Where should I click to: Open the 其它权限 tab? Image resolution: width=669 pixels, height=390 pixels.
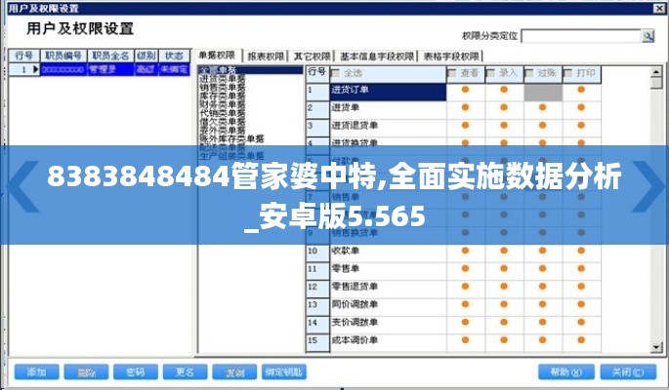tap(312, 57)
